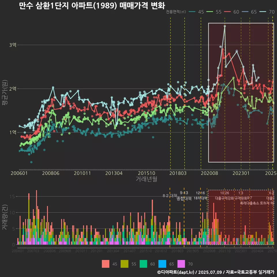Click the 특례대출축소 annotation text
This screenshot has width=277, height=277.
coord(249,203)
